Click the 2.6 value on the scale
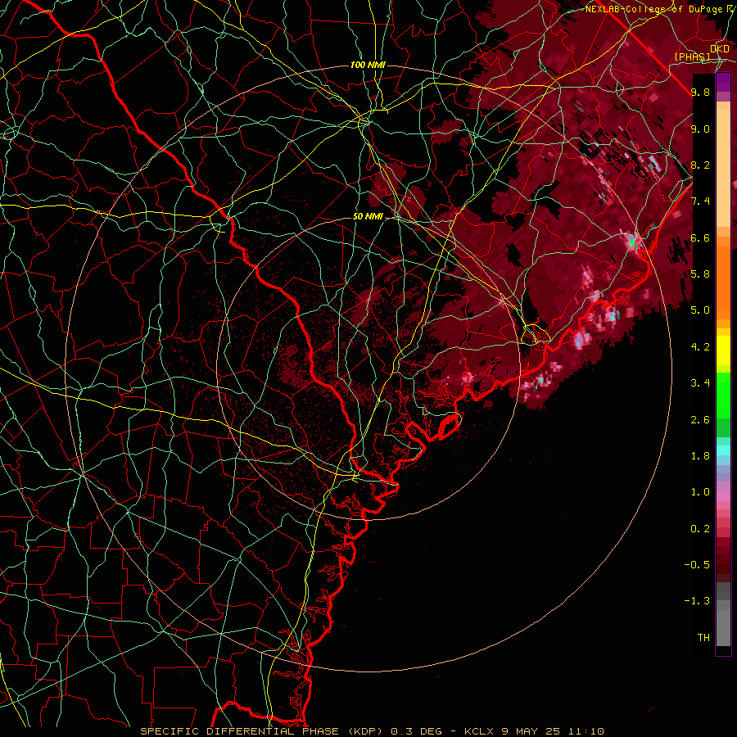This screenshot has height=737, width=737. pyautogui.click(x=700, y=420)
